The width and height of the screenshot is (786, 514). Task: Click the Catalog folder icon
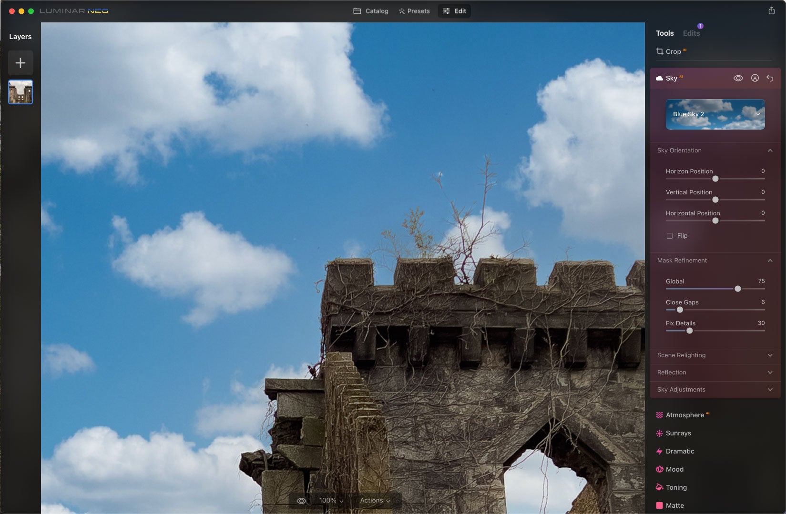(357, 11)
